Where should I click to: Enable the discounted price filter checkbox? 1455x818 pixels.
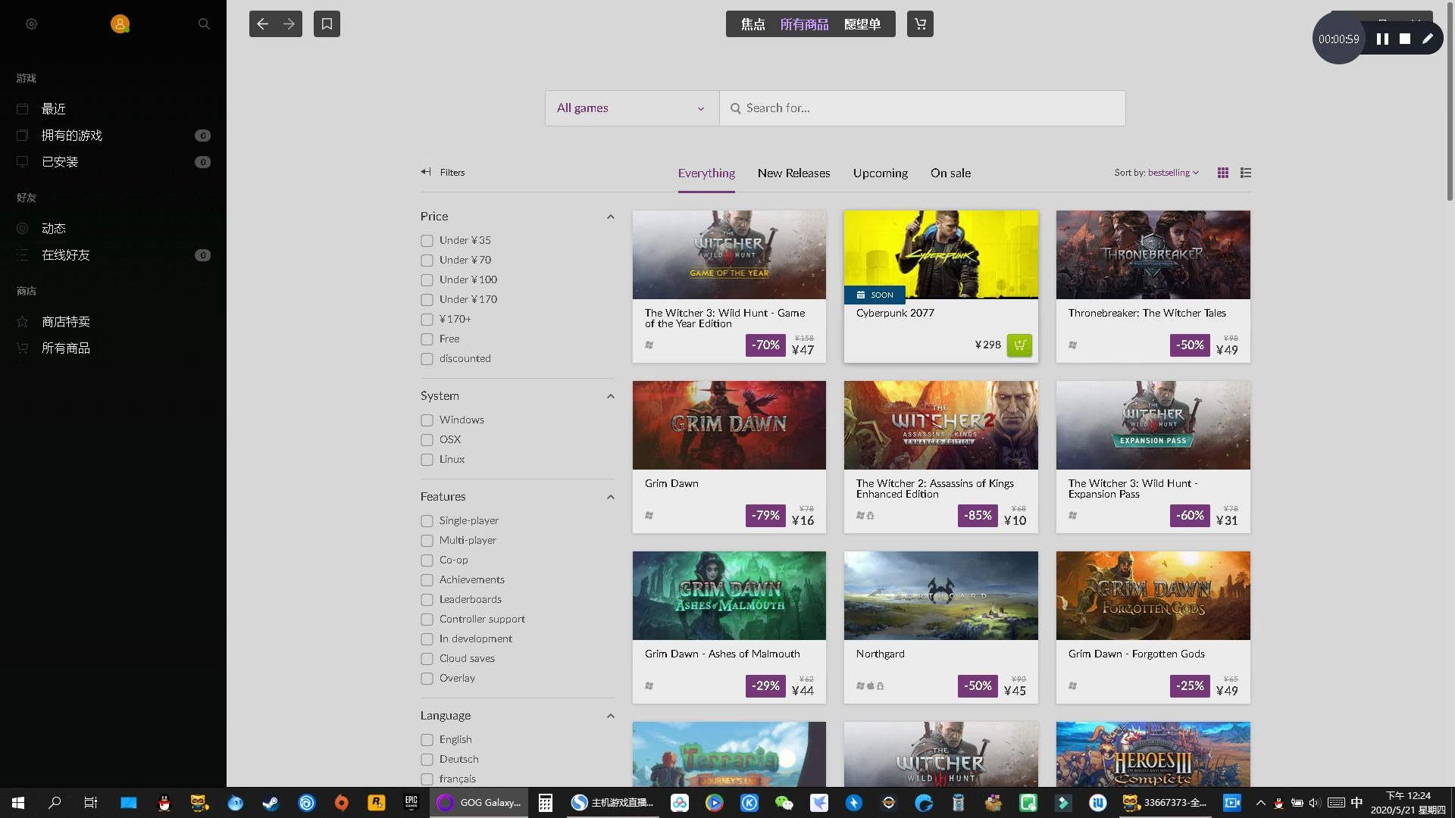(x=427, y=358)
